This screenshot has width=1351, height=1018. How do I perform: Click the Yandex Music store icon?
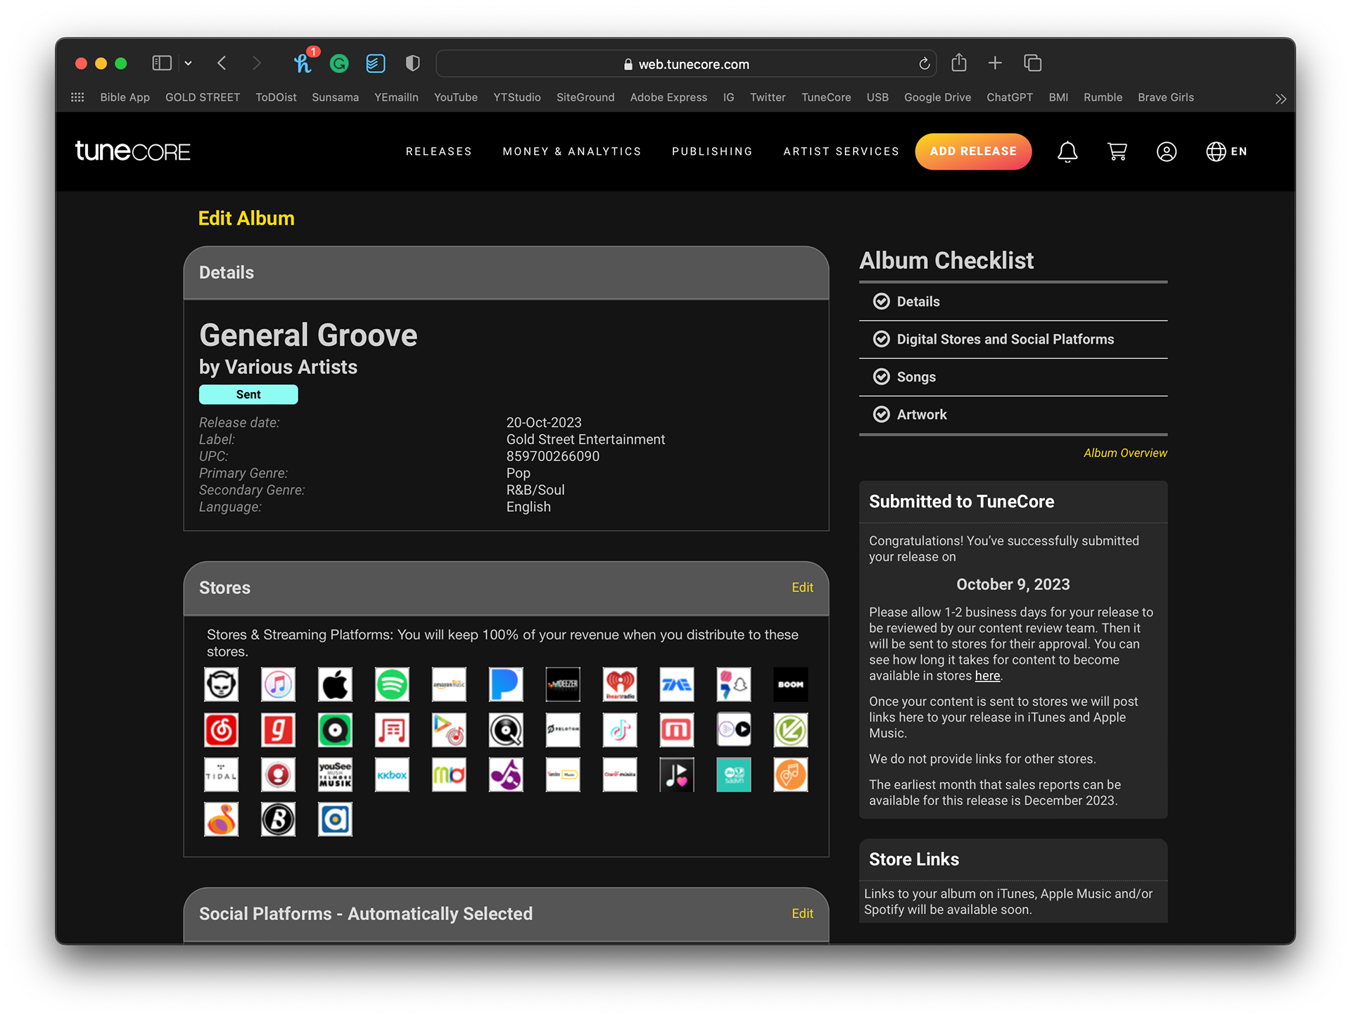coord(563,775)
